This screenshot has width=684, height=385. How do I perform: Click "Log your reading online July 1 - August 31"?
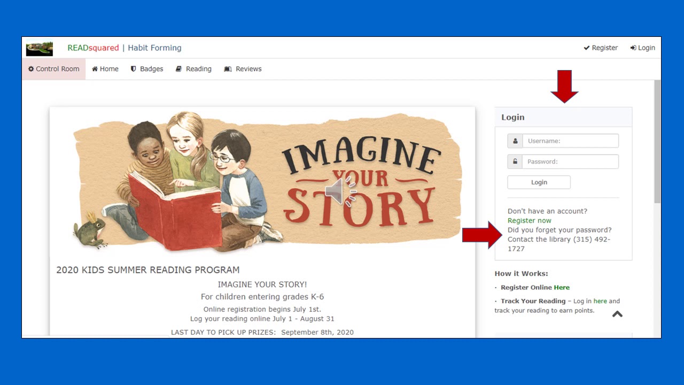point(262,319)
